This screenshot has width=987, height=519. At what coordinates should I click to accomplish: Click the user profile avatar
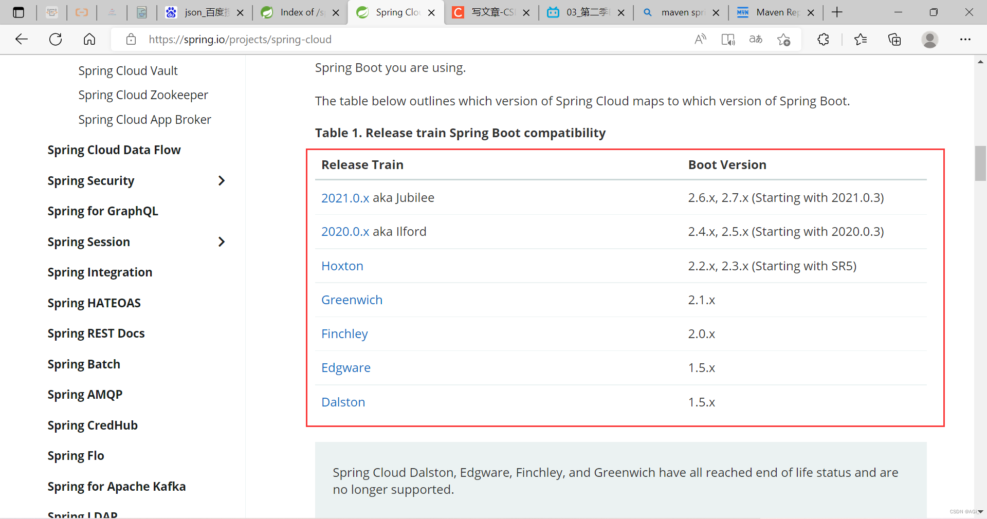pyautogui.click(x=930, y=39)
